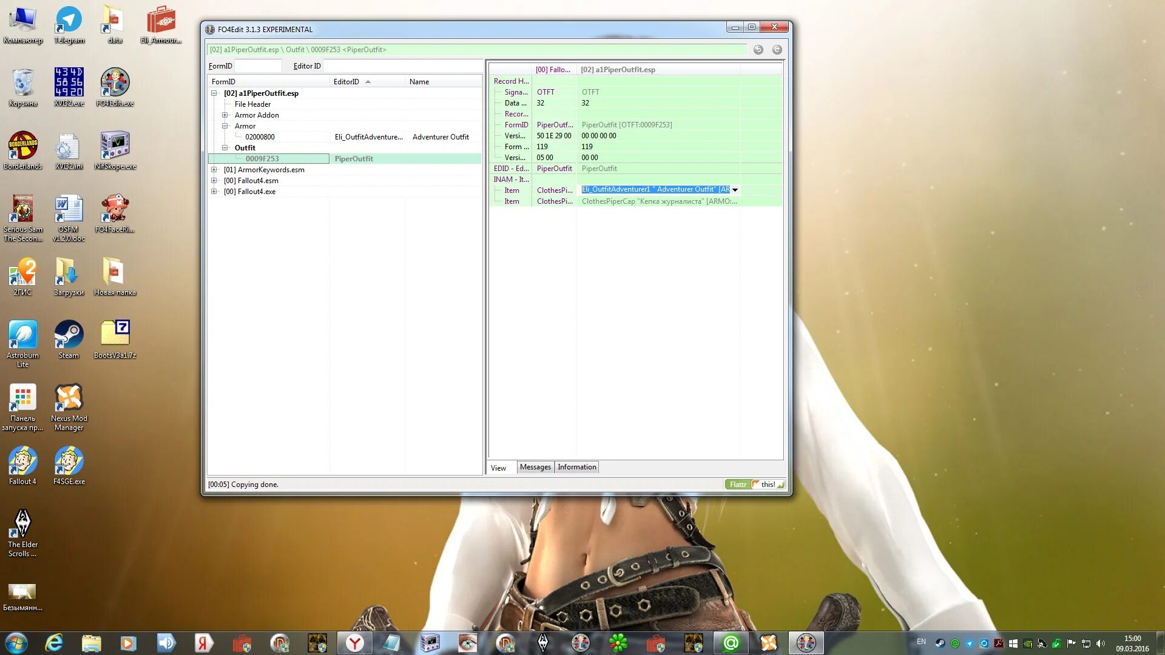Collapse the [02] a1PiperOutfit.esp tree node
Viewport: 1165px width, 655px height.
click(214, 93)
